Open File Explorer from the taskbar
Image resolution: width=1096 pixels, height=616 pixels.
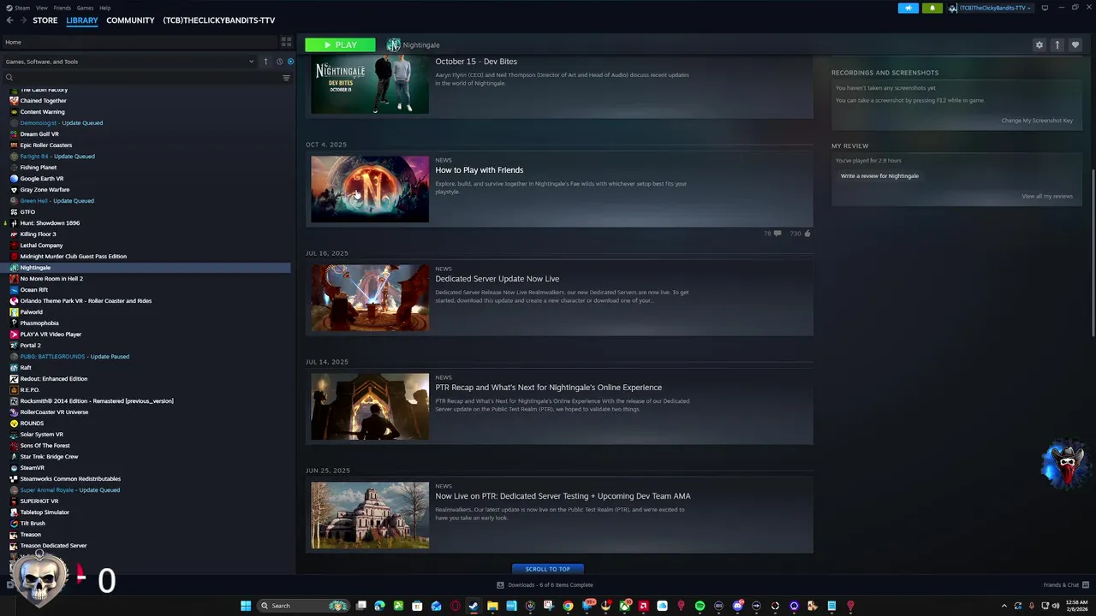[x=492, y=606]
